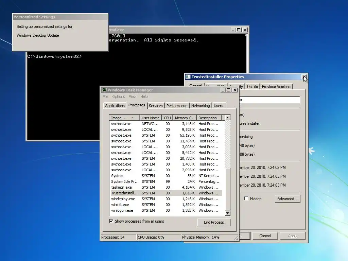Open the Networking tab

(x=201, y=106)
